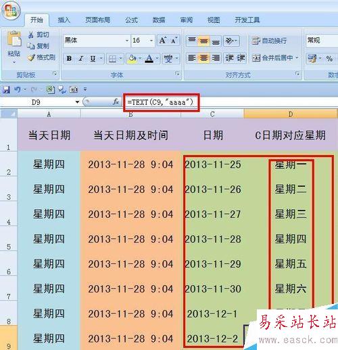The width and height of the screenshot is (338, 350).
Task: Open font size dropdown showing 16
Action: [151, 41]
